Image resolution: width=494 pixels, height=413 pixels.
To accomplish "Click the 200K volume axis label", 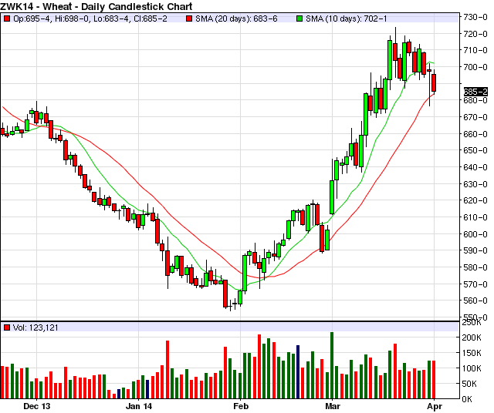I will (x=472, y=337).
